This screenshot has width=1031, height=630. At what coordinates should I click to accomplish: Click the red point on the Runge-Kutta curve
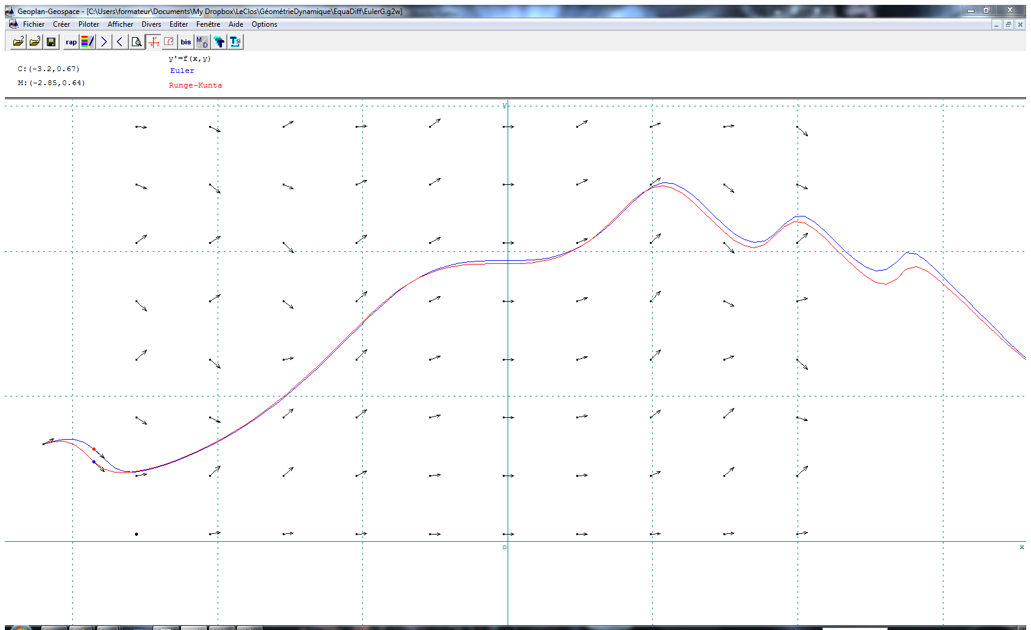(94, 449)
